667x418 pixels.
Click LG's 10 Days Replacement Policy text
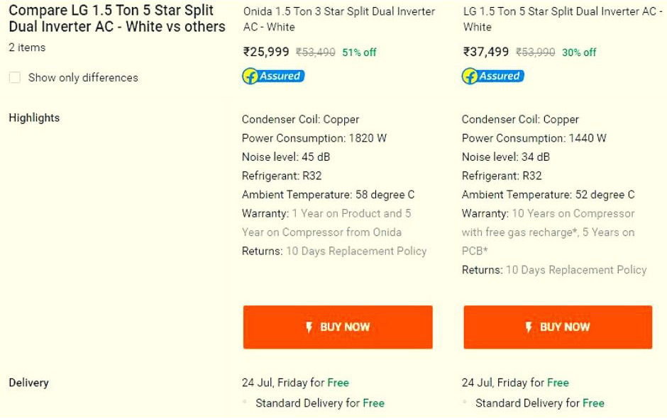(576, 270)
